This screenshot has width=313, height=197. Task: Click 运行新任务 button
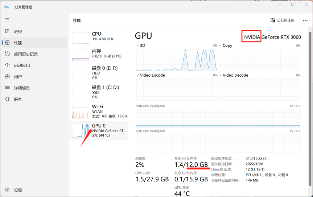click(x=282, y=20)
